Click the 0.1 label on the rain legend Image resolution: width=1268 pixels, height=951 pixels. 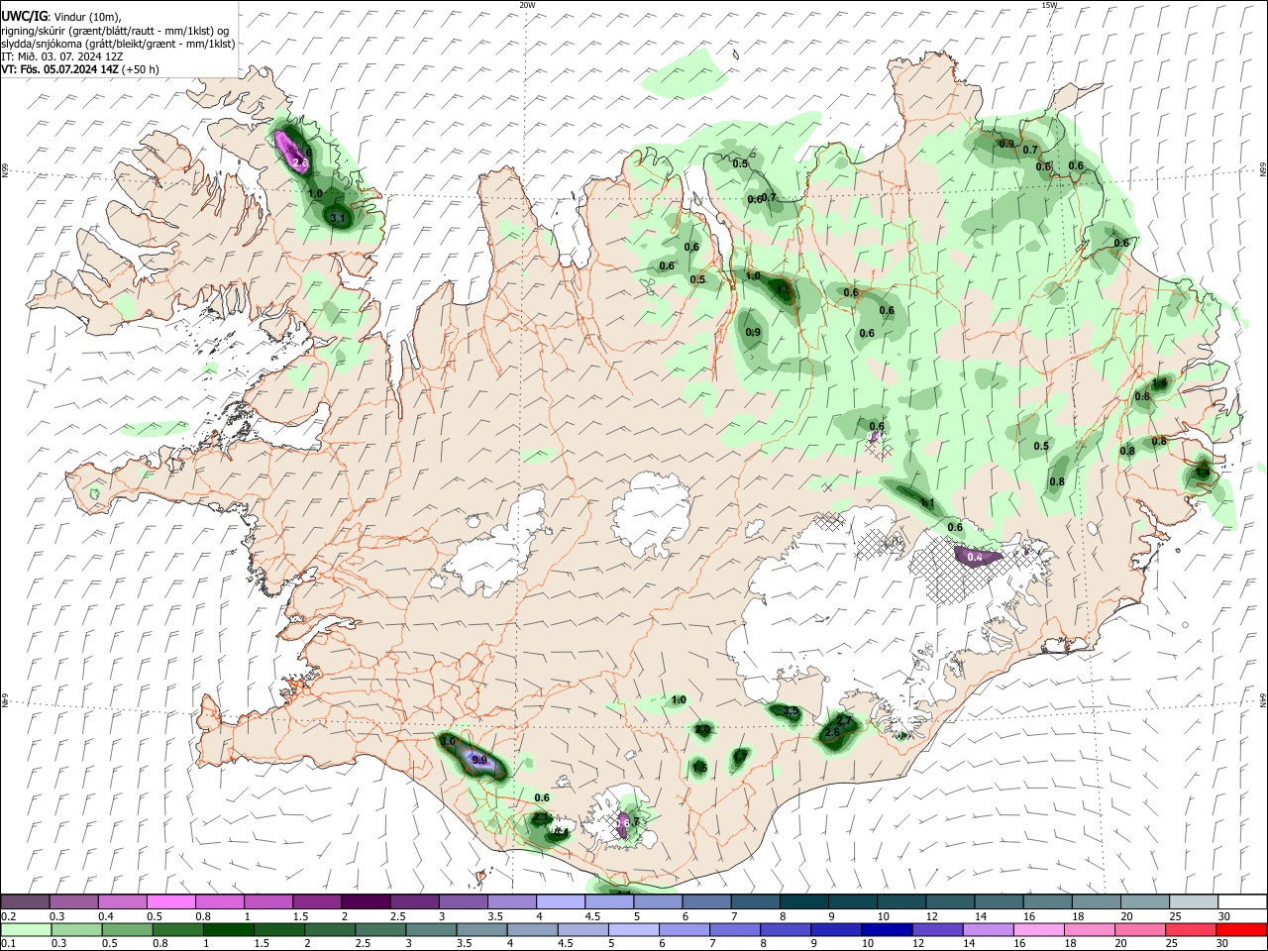[x=9, y=944]
